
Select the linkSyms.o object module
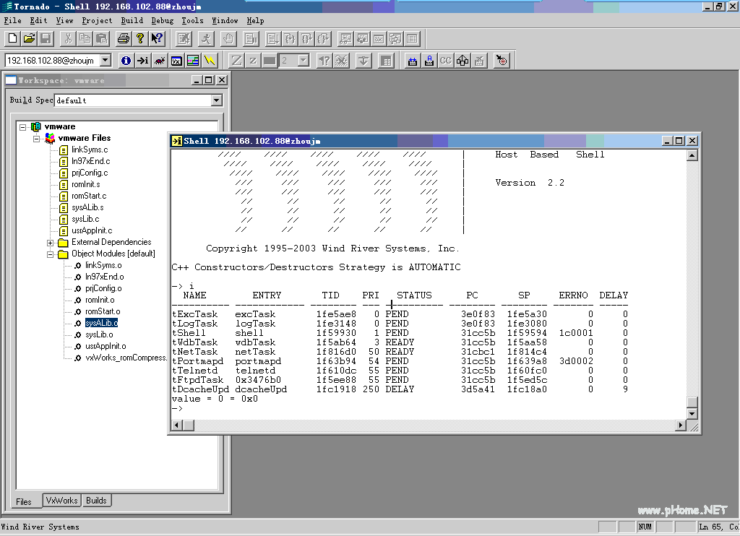(103, 265)
